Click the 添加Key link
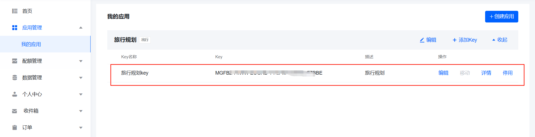Viewport: 535px width, 137px height. coord(465,40)
